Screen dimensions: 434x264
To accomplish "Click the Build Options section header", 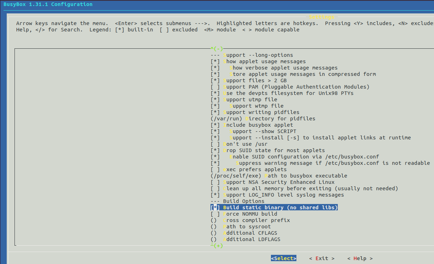I will (237, 201).
